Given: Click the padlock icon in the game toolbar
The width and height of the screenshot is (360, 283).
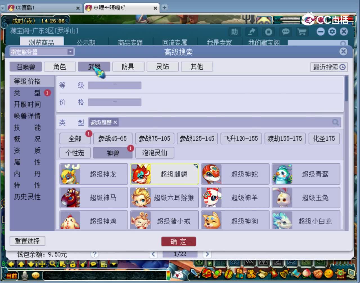Looking at the screenshot, I should point(73,264).
